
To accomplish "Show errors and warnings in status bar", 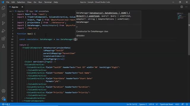I will tap(6, 104).
